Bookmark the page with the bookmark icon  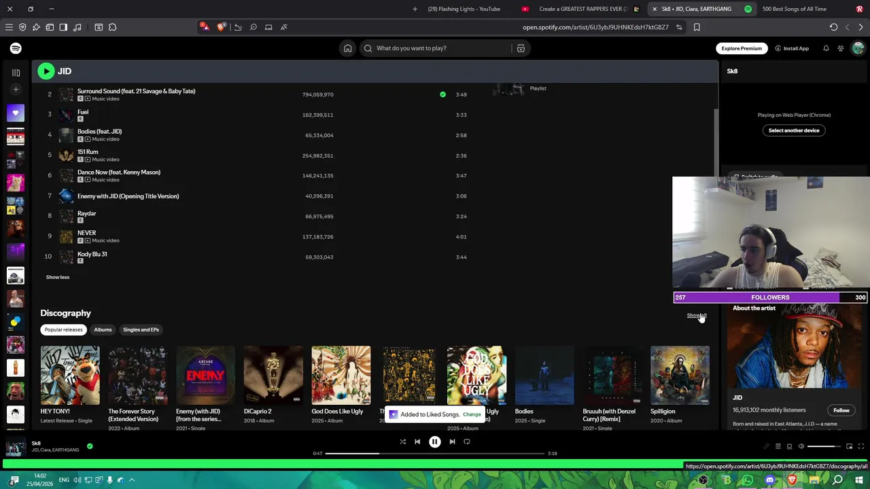(697, 27)
